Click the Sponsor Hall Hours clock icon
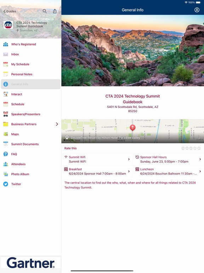 (x=137, y=157)
